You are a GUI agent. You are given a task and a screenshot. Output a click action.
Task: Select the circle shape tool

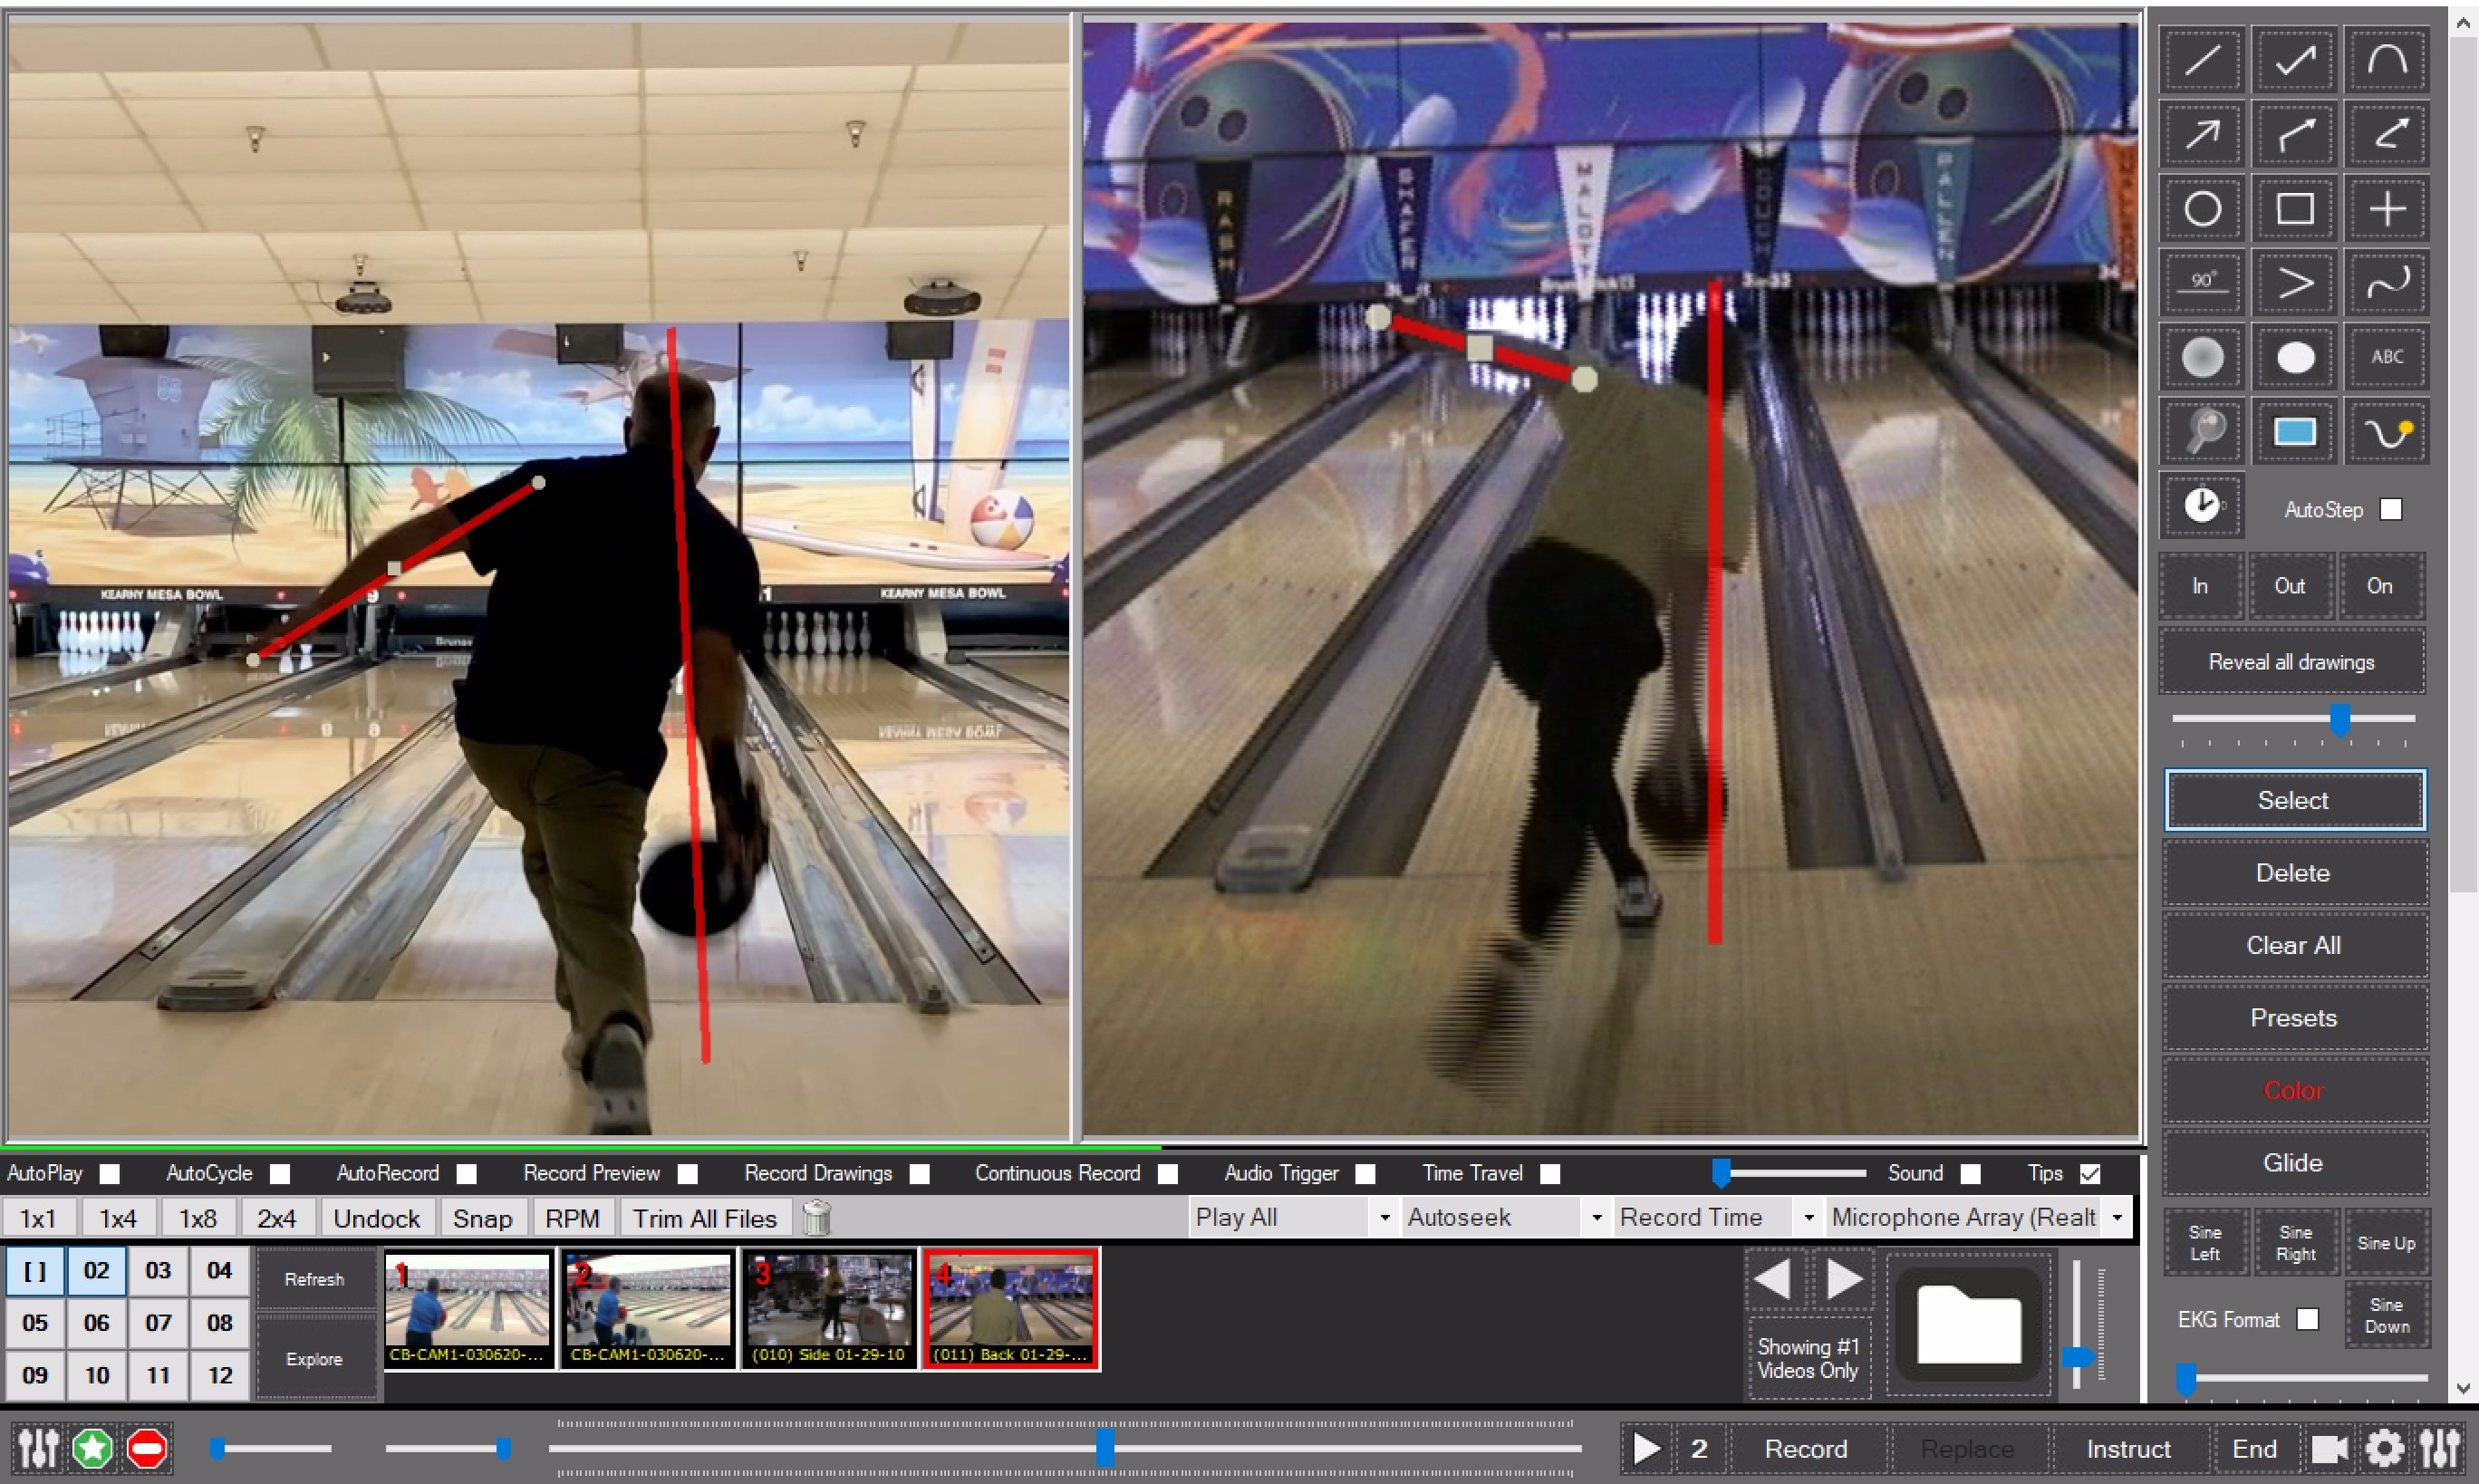tap(2205, 207)
